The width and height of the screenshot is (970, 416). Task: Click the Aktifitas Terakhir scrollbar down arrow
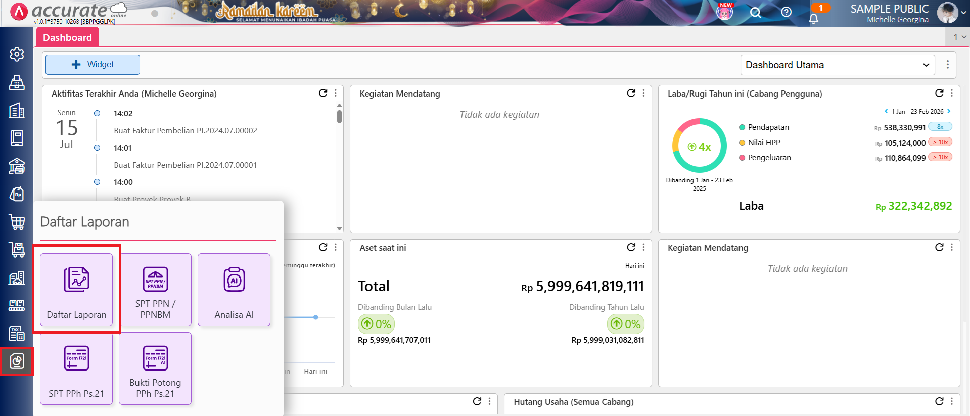339,228
